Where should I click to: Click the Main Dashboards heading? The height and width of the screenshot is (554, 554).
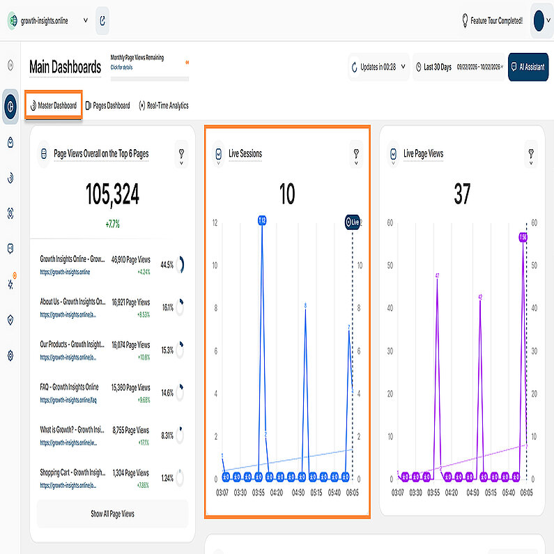point(65,67)
